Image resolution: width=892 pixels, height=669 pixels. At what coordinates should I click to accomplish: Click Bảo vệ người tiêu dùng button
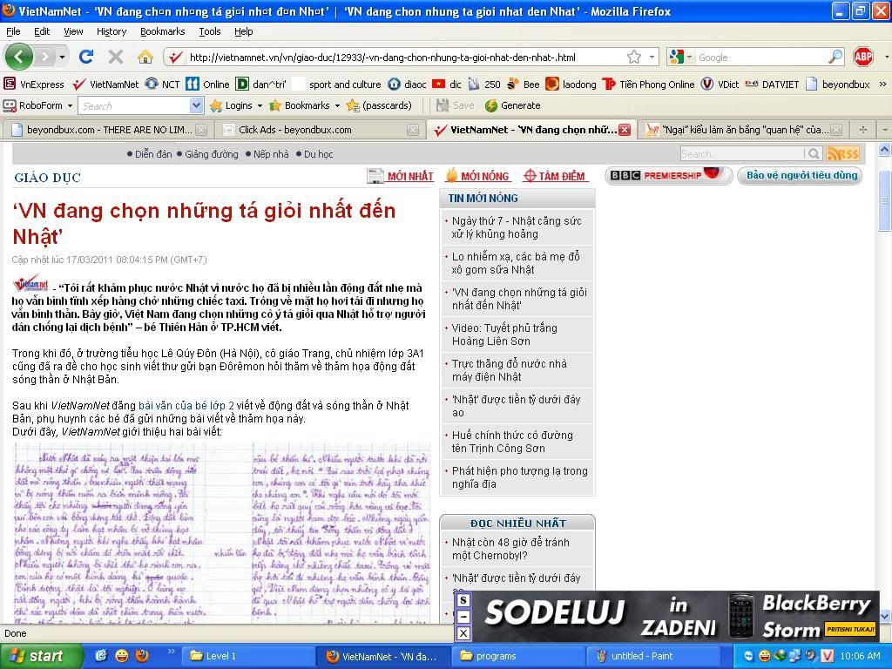[801, 175]
